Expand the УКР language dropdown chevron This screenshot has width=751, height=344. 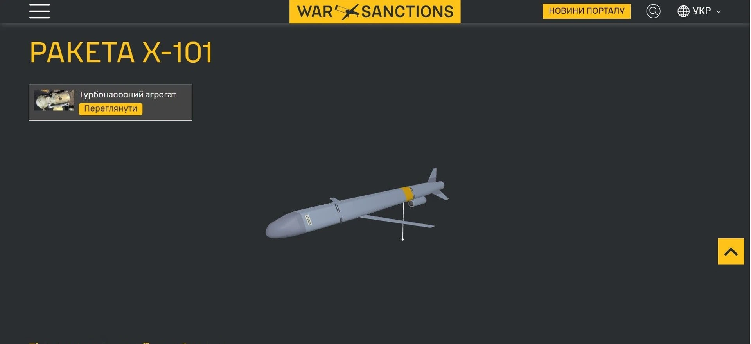click(719, 12)
